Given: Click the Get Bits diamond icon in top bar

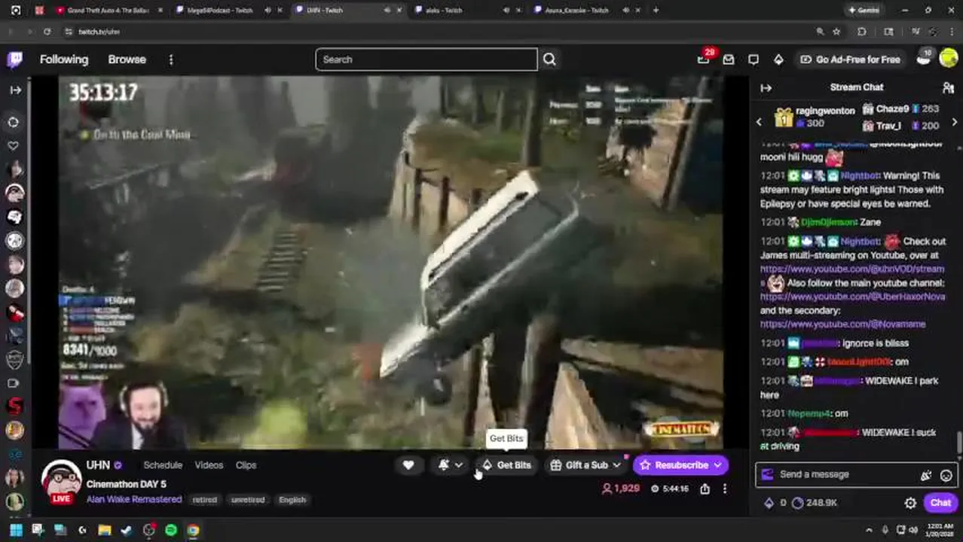Looking at the screenshot, I should pyautogui.click(x=778, y=59).
